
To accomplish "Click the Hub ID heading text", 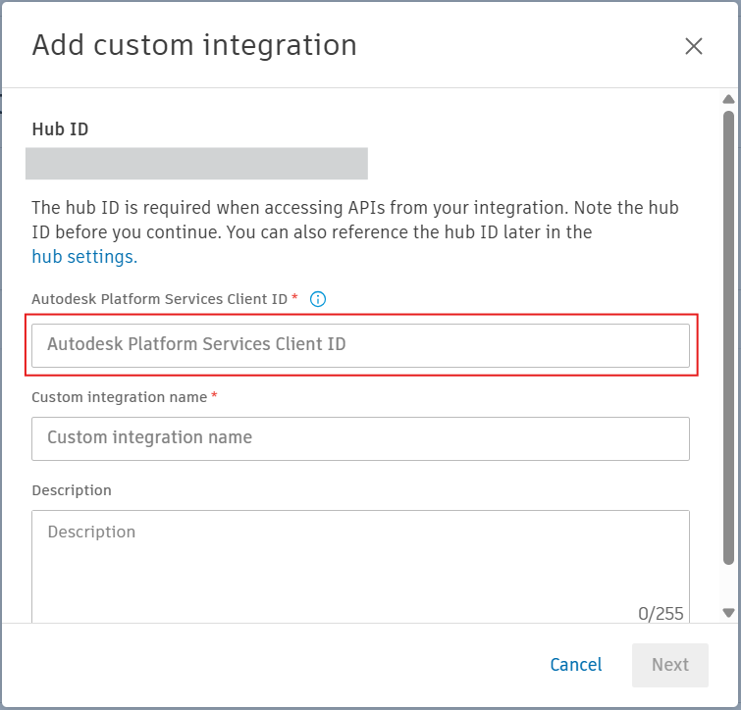I will [60, 129].
